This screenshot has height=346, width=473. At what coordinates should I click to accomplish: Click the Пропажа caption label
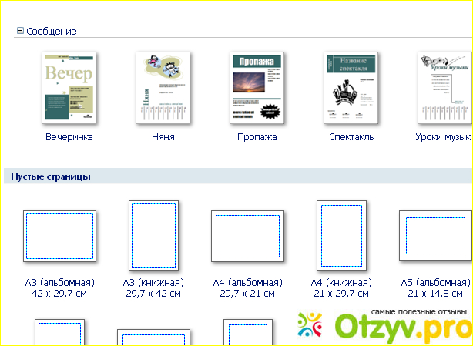click(257, 137)
